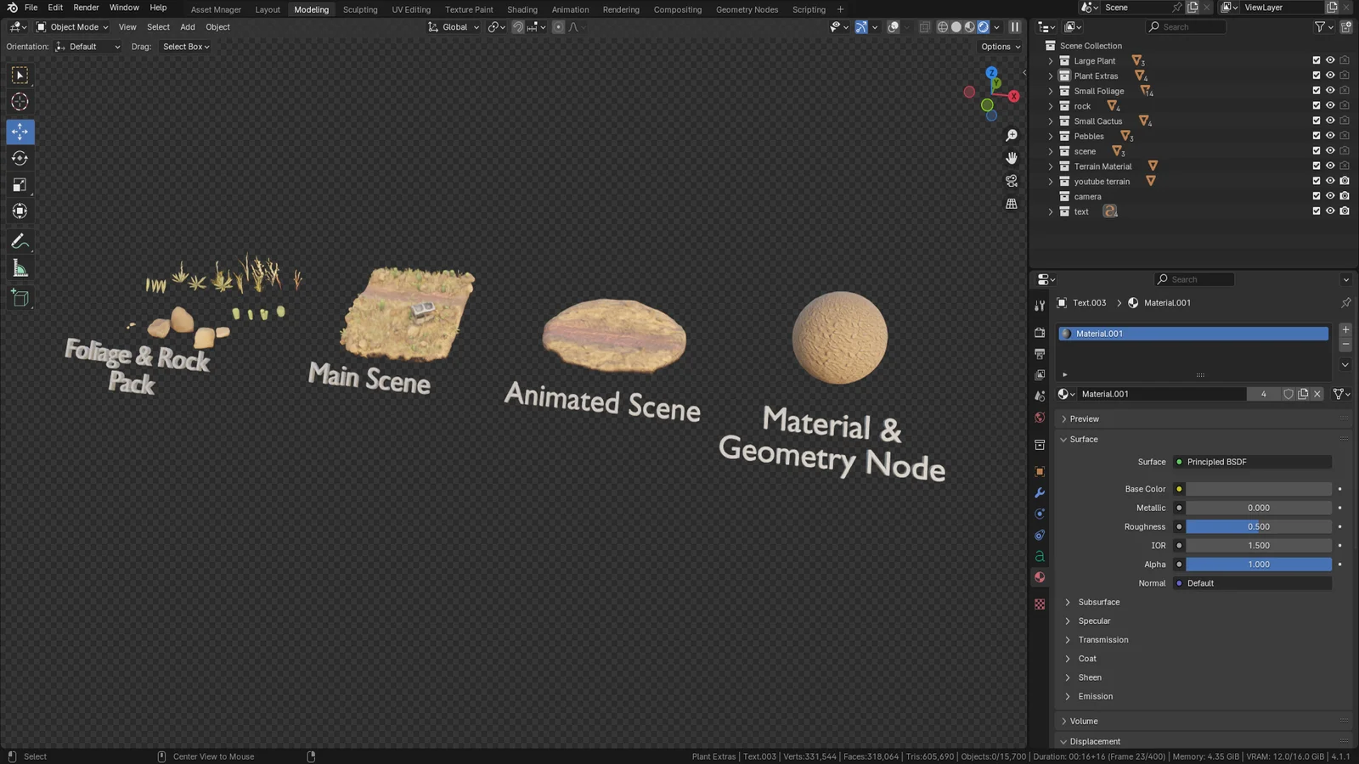This screenshot has height=764, width=1359.
Task: Click the Roughness slider
Action: tap(1258, 527)
